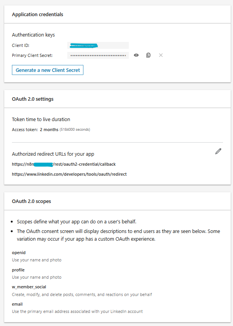The width and height of the screenshot is (233, 326).
Task: Select the n8n oauth2-credential callback URL
Action: (64, 164)
